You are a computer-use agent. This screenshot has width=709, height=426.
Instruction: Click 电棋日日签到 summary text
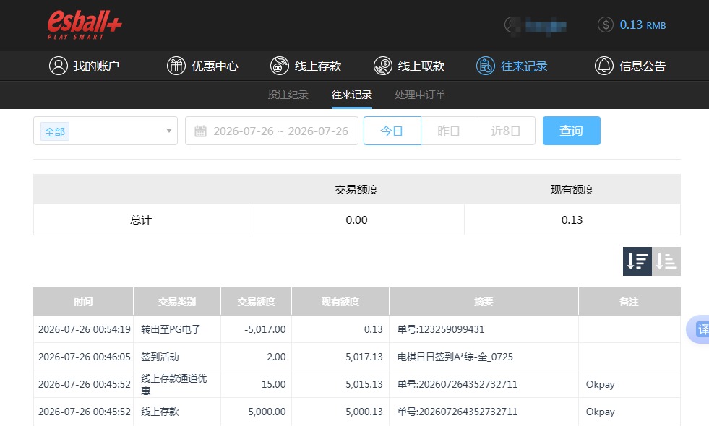[455, 357]
